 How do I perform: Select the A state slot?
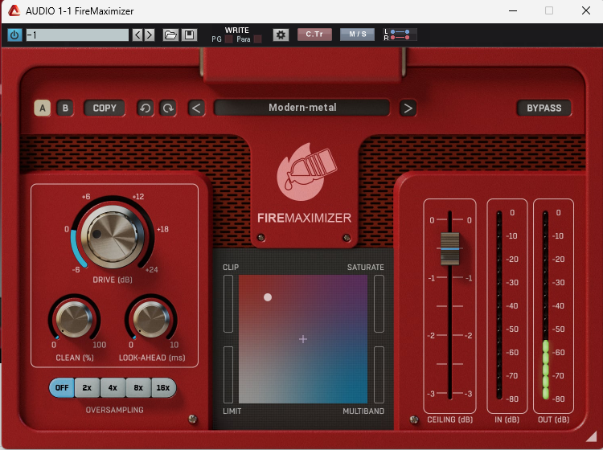click(x=43, y=108)
